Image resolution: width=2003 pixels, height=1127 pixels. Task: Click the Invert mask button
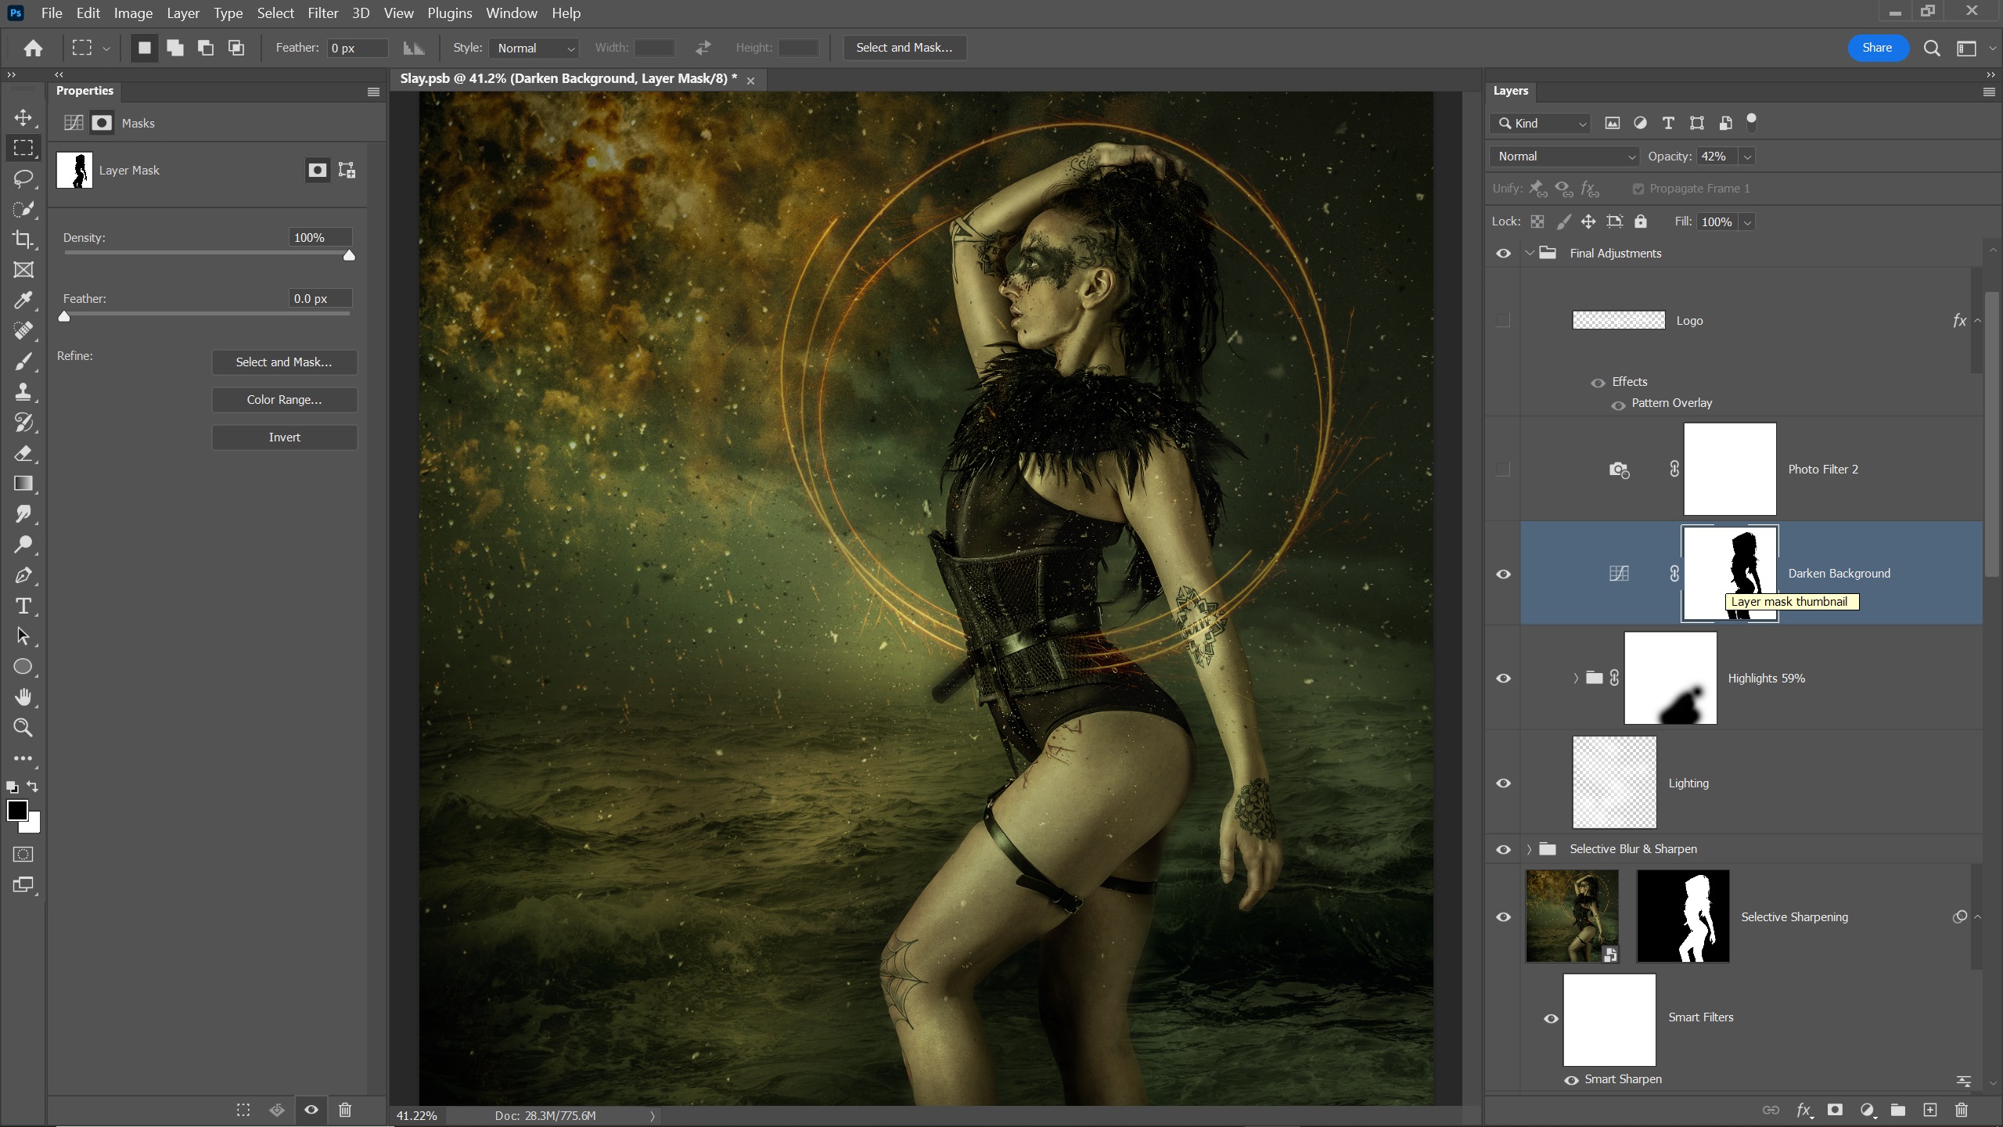coord(284,437)
